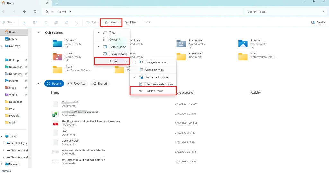Toggle File name extensions option
The image size is (329, 173).
153,84
